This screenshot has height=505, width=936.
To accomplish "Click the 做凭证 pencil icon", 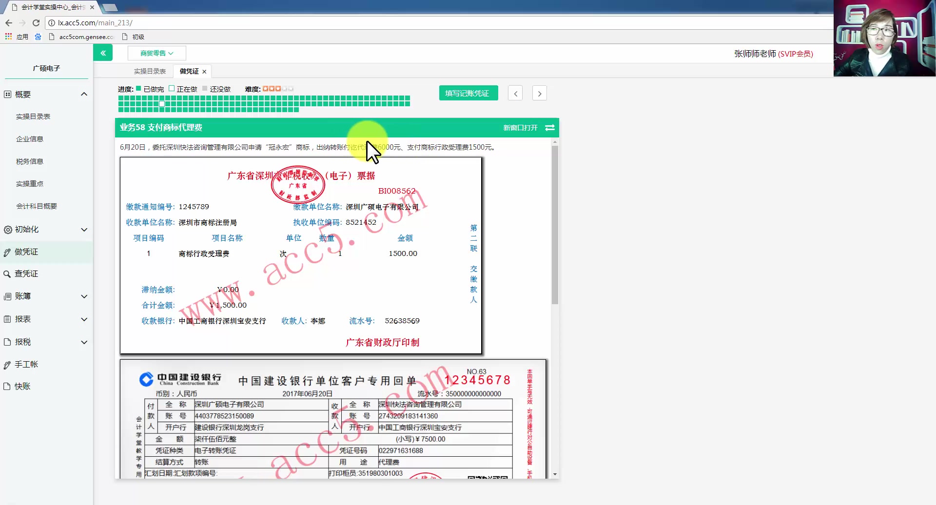I will tap(7, 252).
